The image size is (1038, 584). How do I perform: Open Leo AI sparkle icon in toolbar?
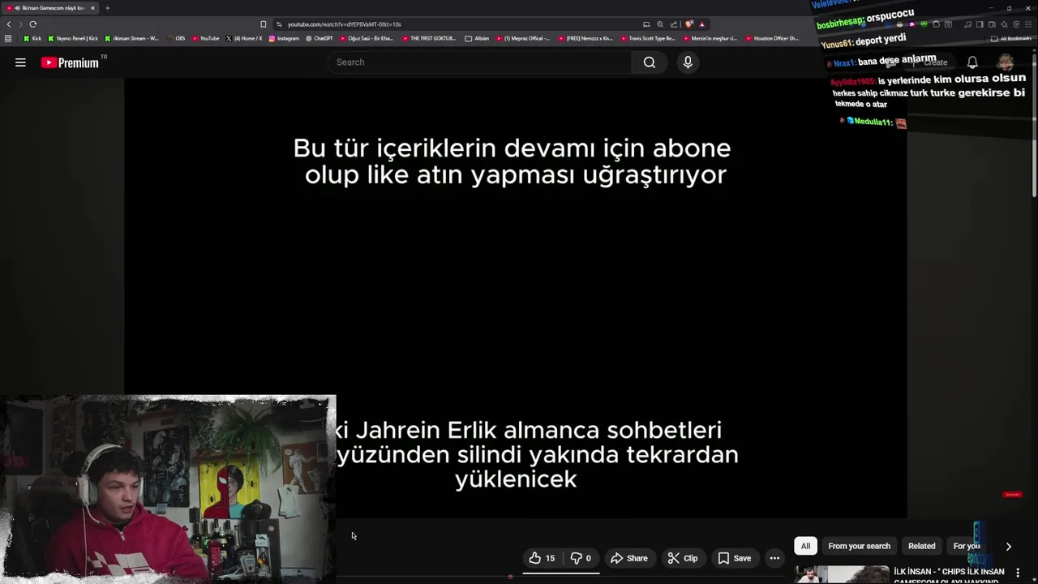1004,24
